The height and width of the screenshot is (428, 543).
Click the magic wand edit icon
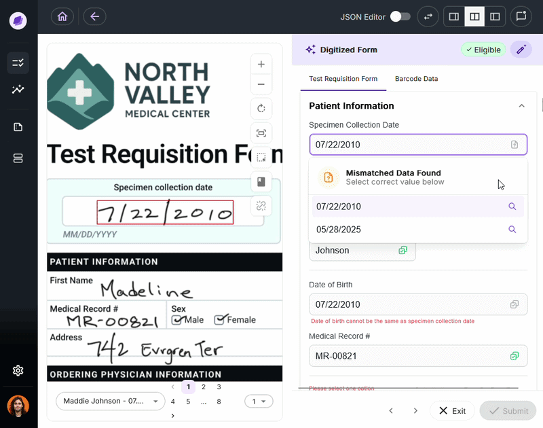coord(521,50)
